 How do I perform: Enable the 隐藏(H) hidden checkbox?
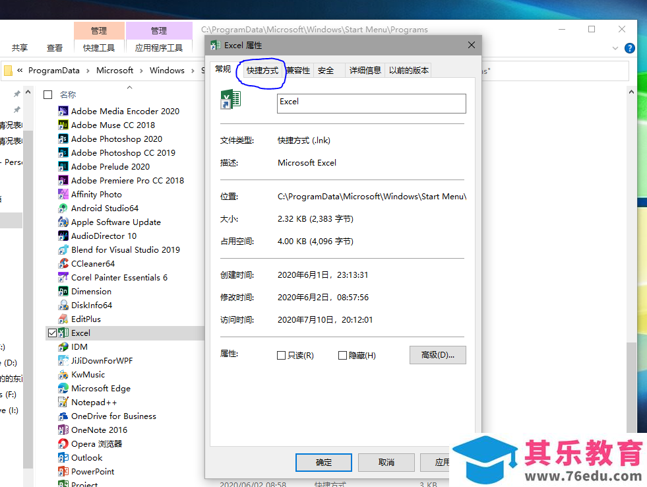click(x=342, y=355)
